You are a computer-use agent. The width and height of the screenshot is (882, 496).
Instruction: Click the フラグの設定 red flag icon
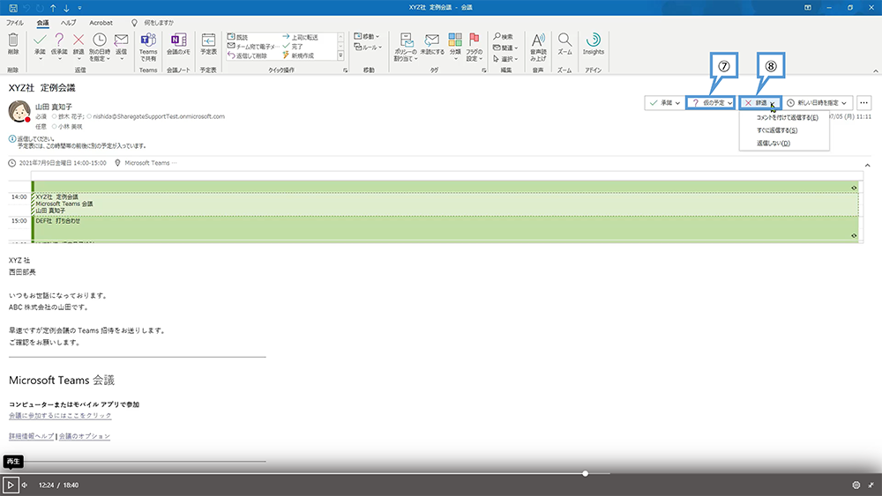[475, 40]
